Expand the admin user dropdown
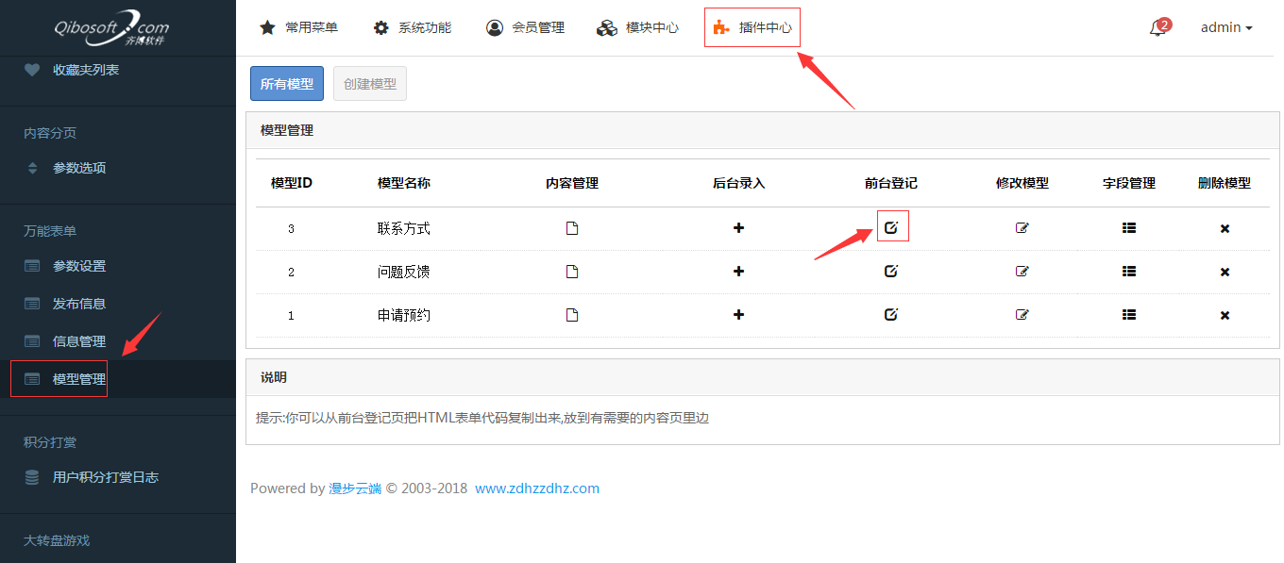1284x563 pixels. (1225, 28)
